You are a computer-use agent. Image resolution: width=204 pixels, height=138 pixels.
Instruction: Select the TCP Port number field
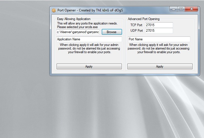click(159, 25)
